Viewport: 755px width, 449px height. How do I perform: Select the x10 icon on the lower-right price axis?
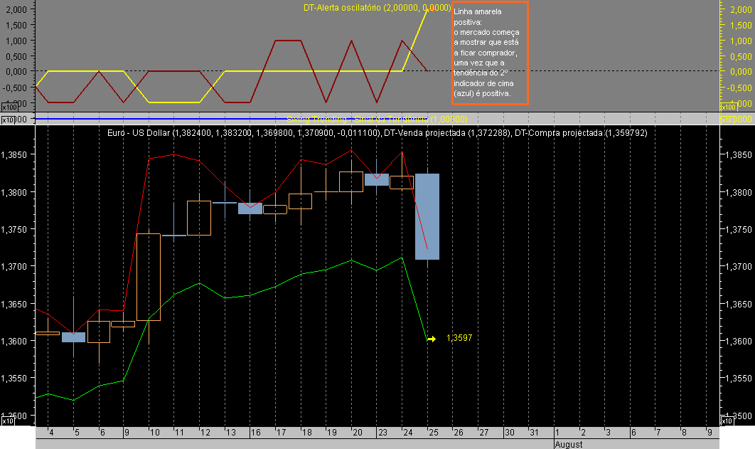pos(727,421)
